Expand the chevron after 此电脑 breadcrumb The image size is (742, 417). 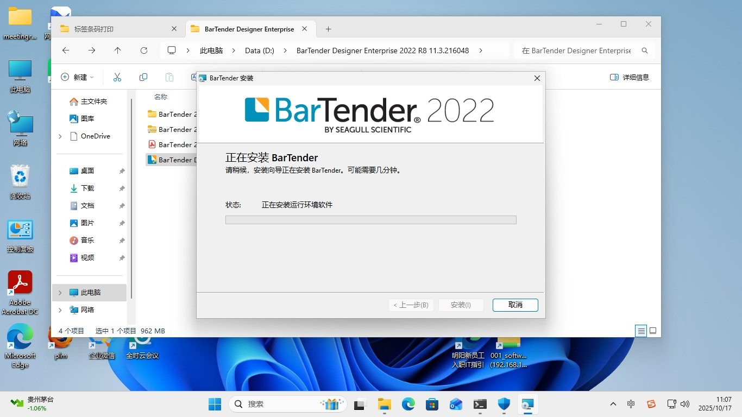click(233, 50)
